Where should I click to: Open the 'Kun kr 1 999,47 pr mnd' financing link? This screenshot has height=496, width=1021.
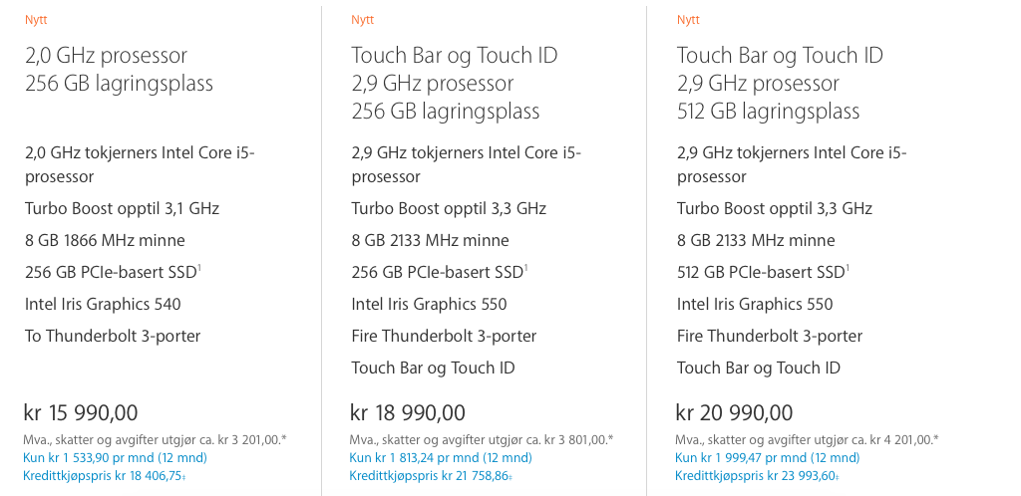[767, 457]
